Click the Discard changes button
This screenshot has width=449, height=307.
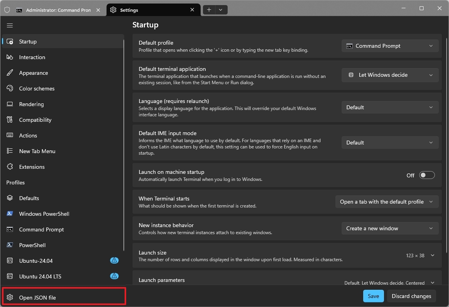411,296
